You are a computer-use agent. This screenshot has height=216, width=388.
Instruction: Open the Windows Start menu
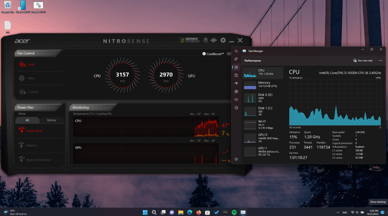click(x=145, y=212)
